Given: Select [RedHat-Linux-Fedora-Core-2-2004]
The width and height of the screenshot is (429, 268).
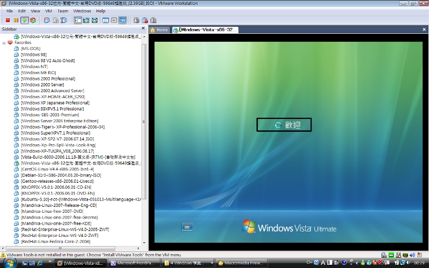Looking at the screenshot, I should pos(56,241).
